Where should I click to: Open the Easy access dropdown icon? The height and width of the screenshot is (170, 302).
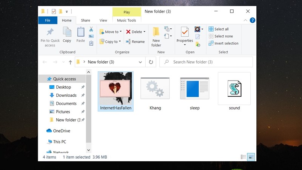[x=168, y=36]
